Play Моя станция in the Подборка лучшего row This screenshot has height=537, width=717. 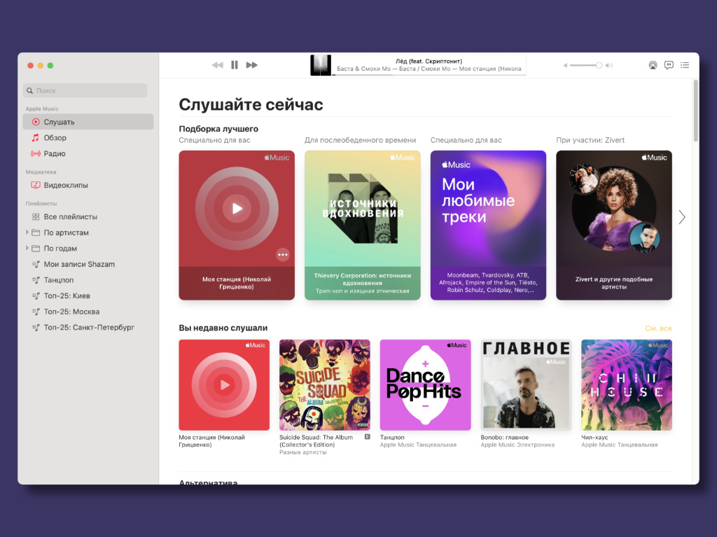click(x=237, y=209)
